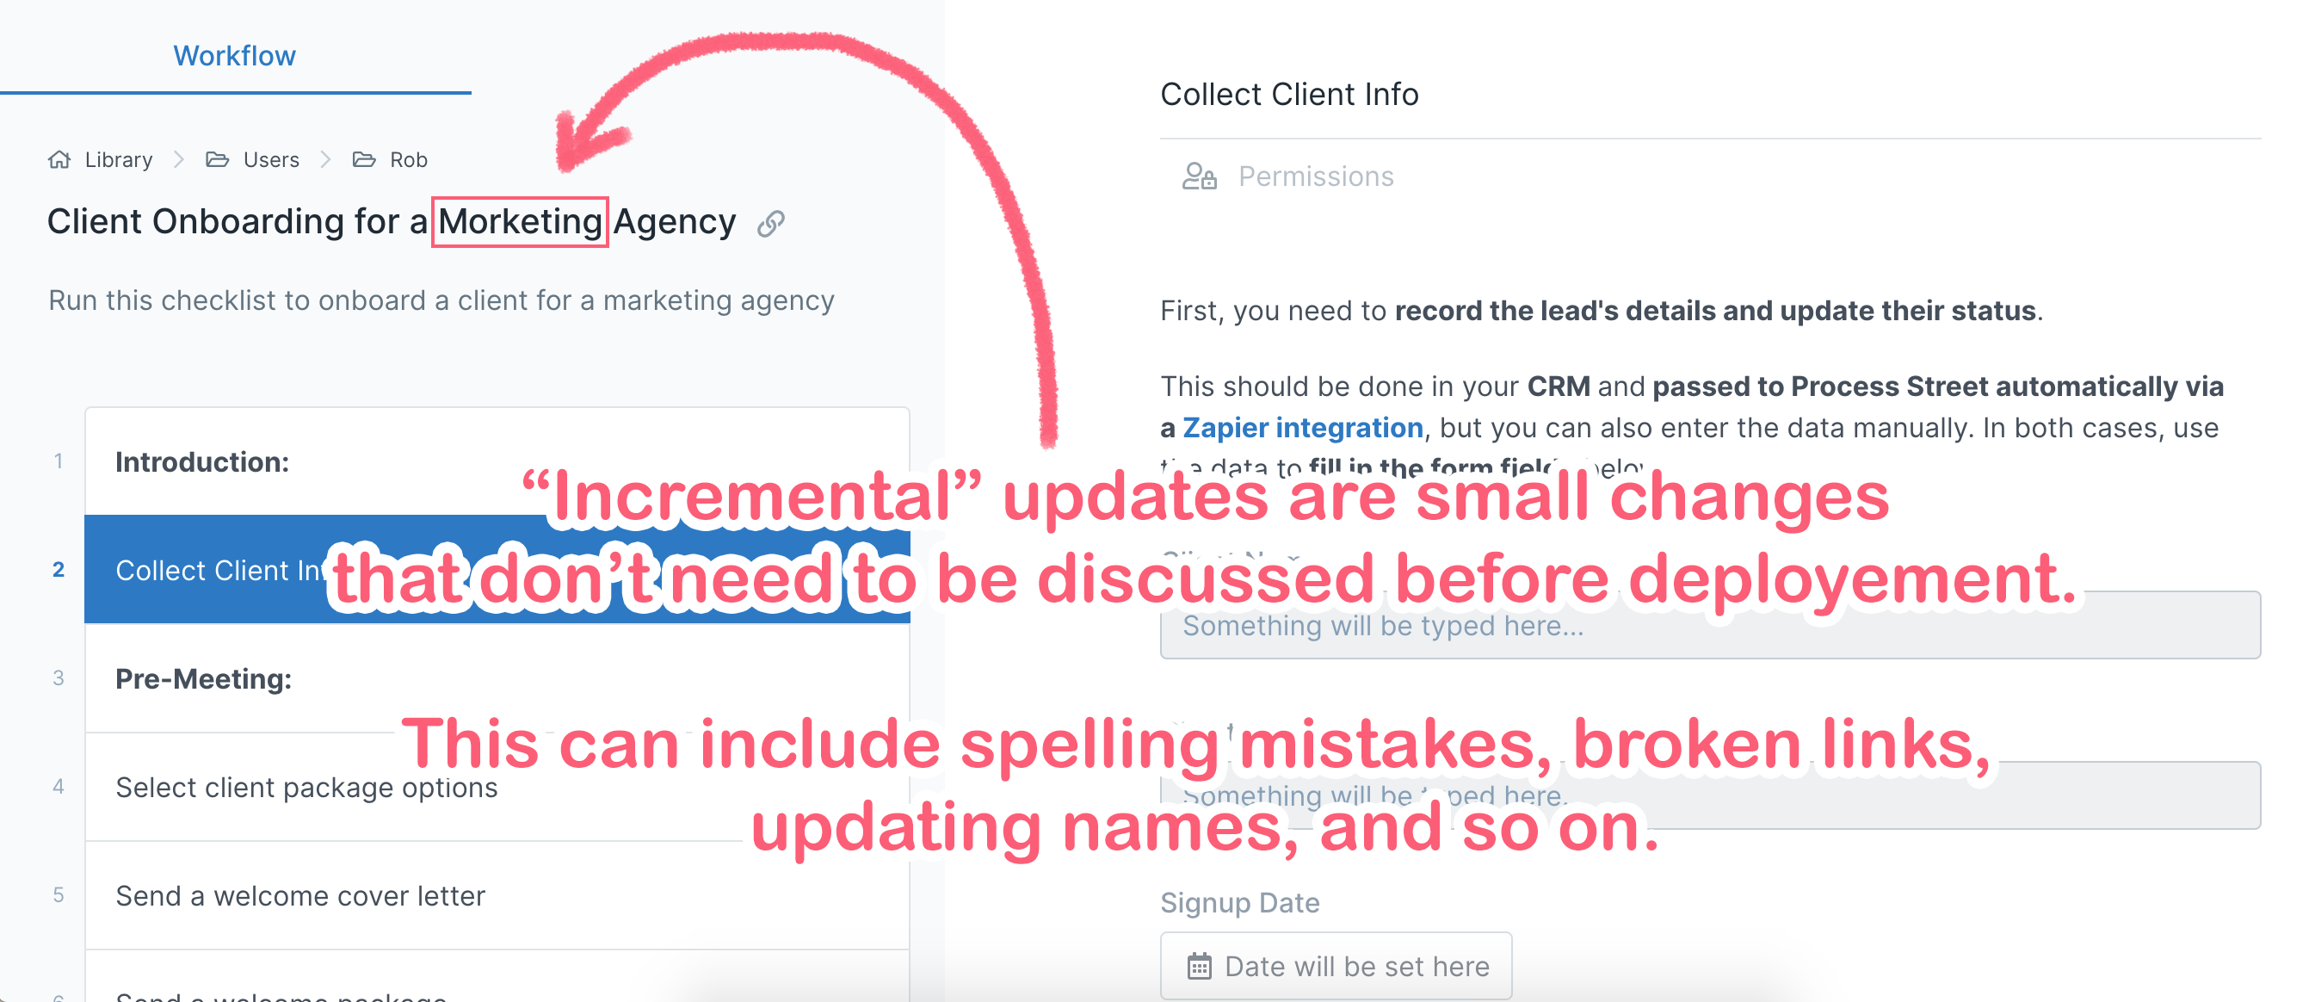Click the lock icon next to Permissions label
This screenshot has height=1002, width=2315.
tap(1199, 176)
